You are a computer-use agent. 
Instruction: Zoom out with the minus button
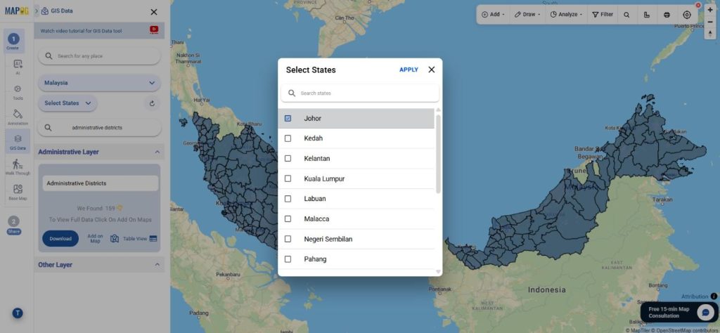point(710,22)
